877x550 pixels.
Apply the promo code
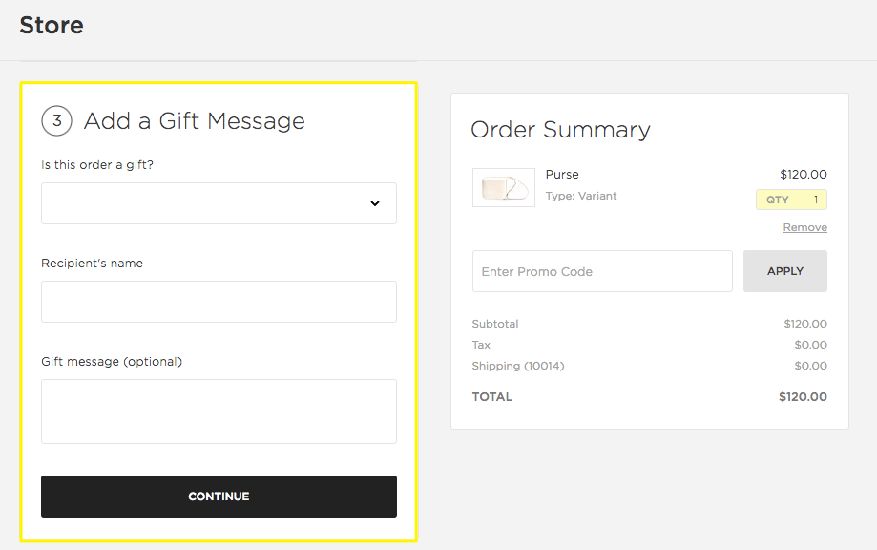784,271
